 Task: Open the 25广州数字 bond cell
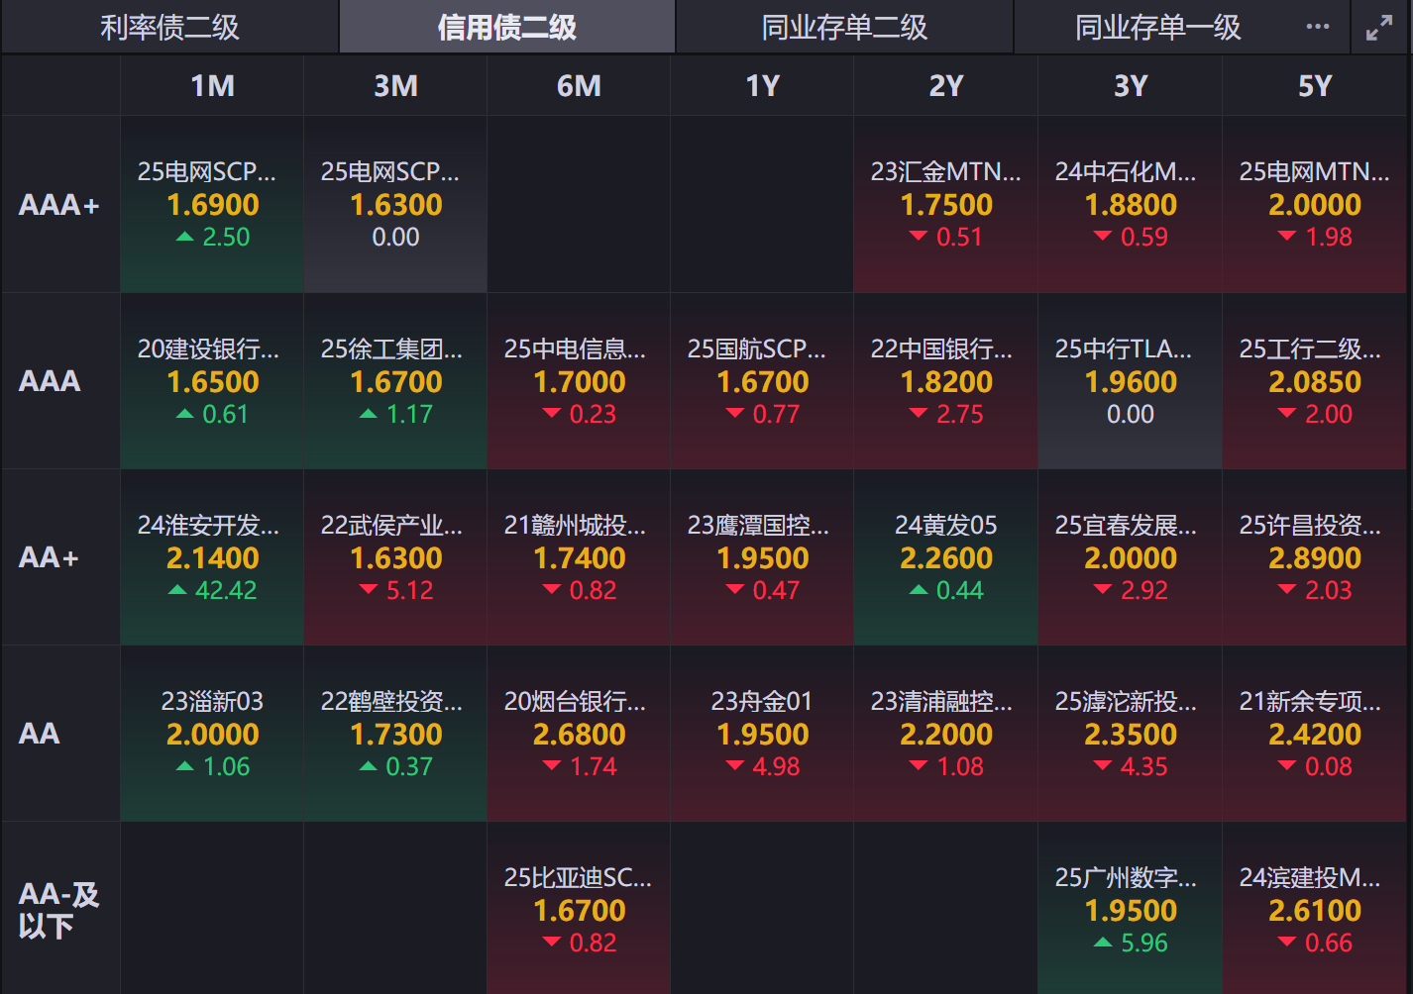[x=1131, y=910]
